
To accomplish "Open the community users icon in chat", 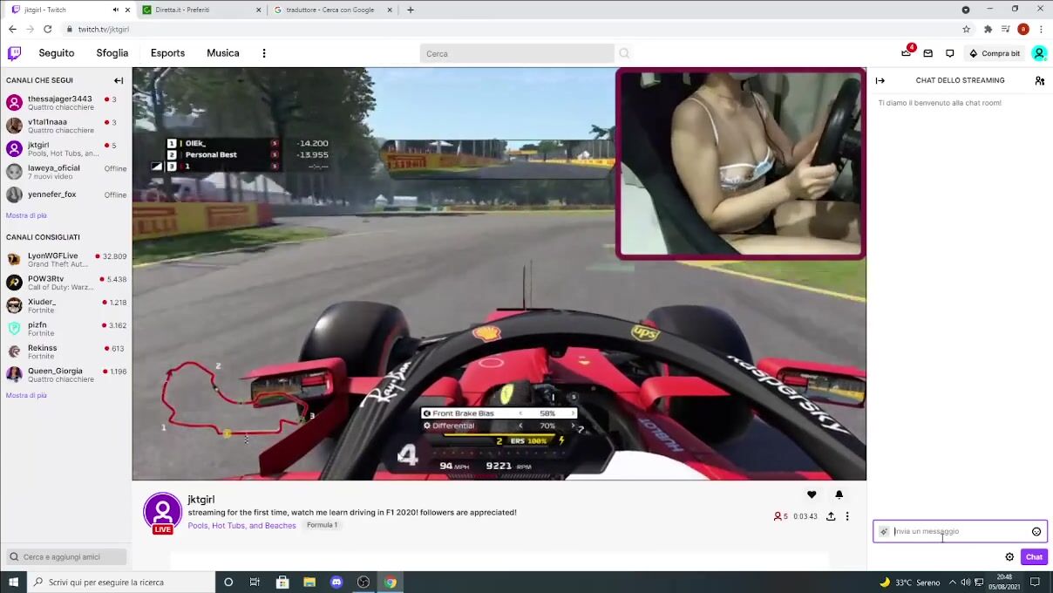I will (x=1039, y=80).
